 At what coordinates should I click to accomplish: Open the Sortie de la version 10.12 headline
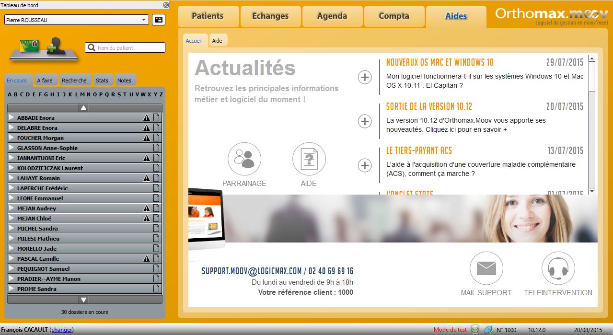click(x=429, y=106)
